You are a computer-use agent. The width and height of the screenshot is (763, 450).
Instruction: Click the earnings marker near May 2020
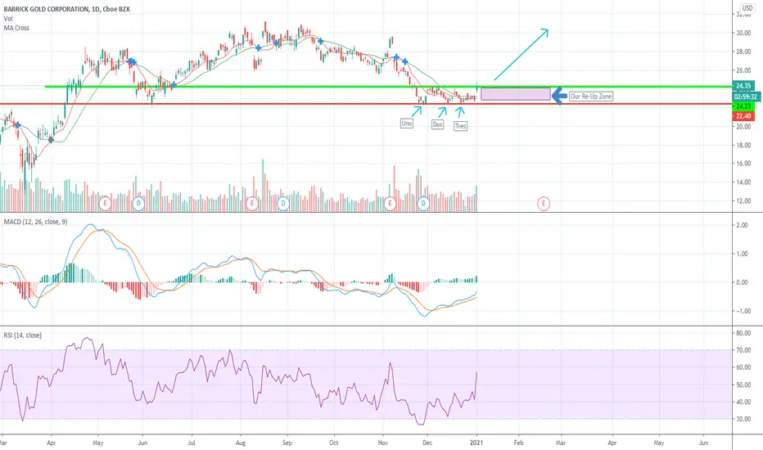point(105,204)
